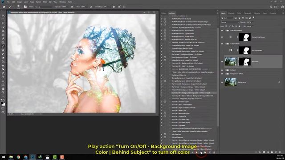Delete action using Actions panel trash icon
The width and height of the screenshot is (285, 160).
[214, 152]
